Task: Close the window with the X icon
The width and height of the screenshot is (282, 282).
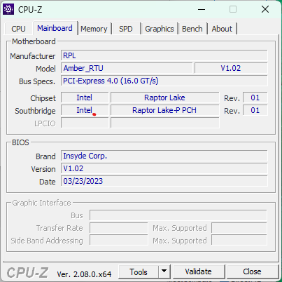Action: click(x=265, y=9)
